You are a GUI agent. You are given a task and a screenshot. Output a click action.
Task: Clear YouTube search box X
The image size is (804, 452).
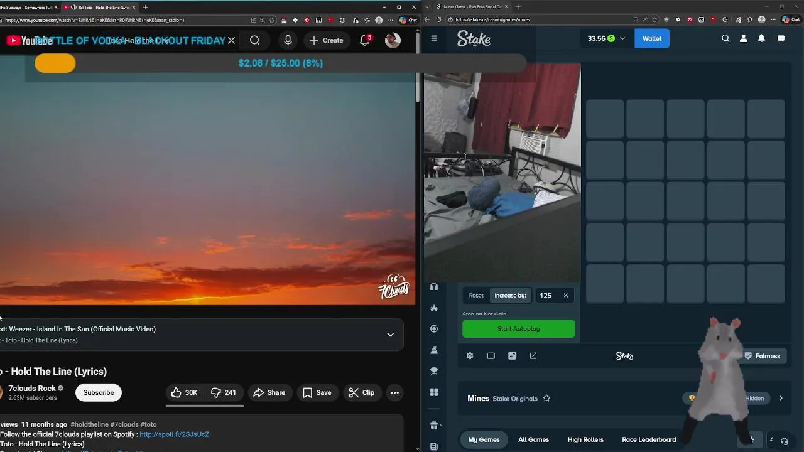click(231, 40)
